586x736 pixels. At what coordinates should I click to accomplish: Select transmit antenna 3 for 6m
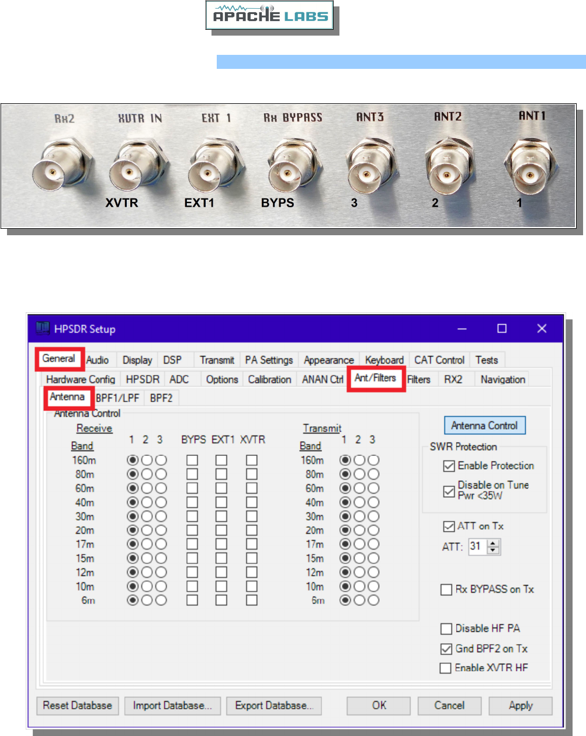pyautogui.click(x=373, y=600)
